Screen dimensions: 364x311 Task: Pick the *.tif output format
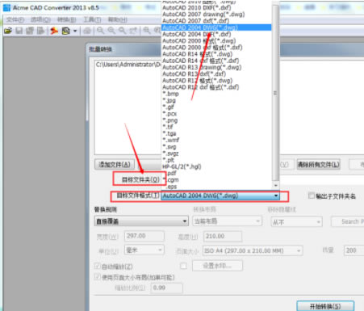pos(216,127)
